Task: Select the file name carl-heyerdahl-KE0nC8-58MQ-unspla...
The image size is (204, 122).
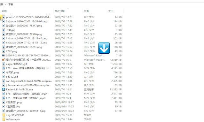Action: tap(29, 81)
